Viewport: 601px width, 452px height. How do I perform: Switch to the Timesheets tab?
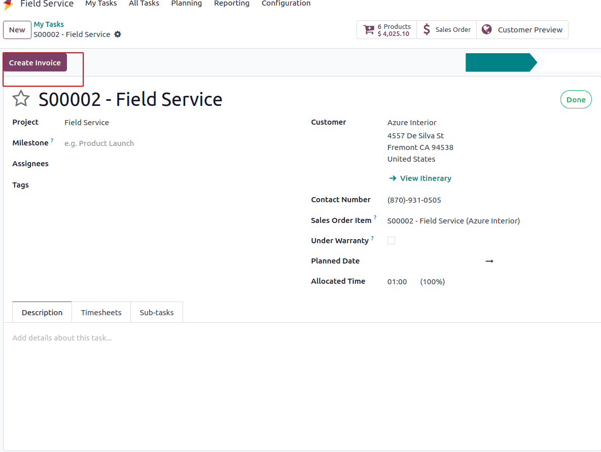(101, 313)
